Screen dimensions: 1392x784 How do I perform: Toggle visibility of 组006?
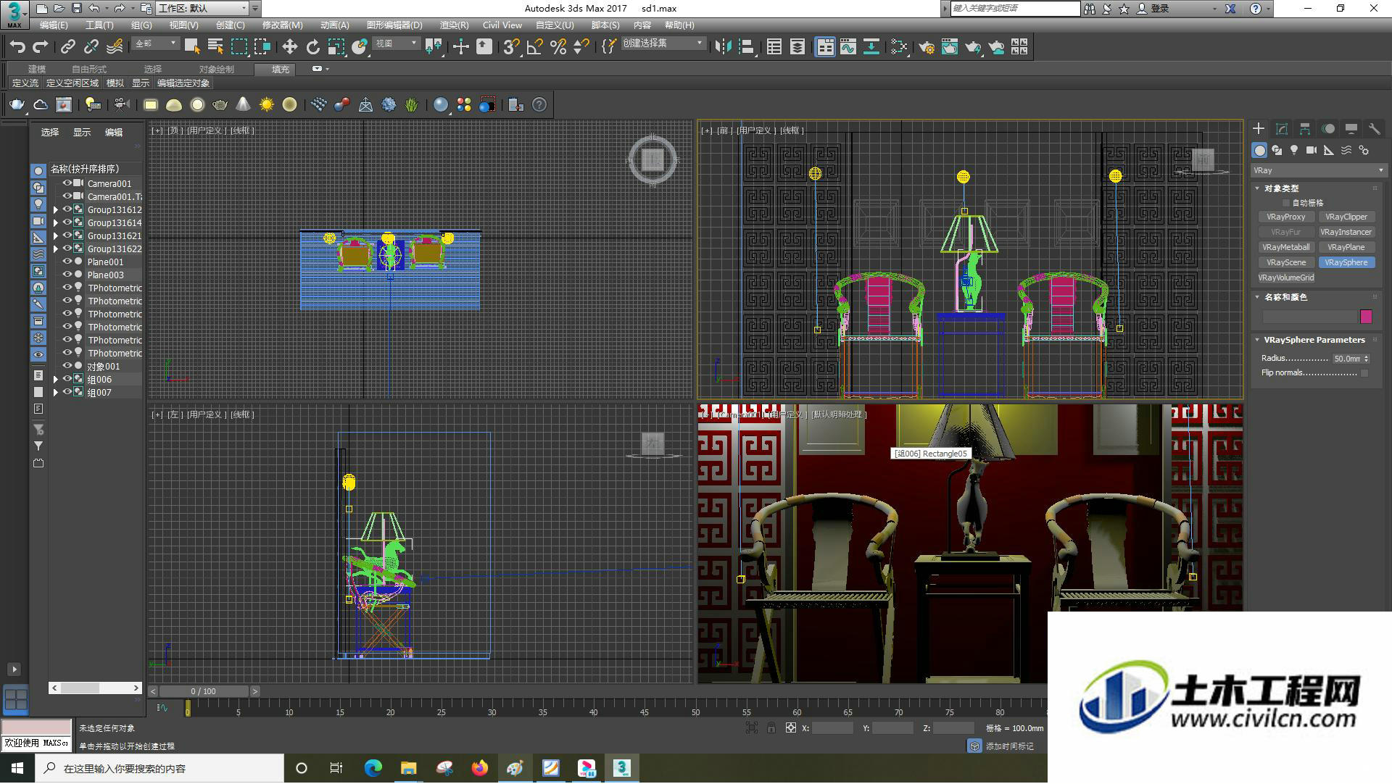coord(67,379)
